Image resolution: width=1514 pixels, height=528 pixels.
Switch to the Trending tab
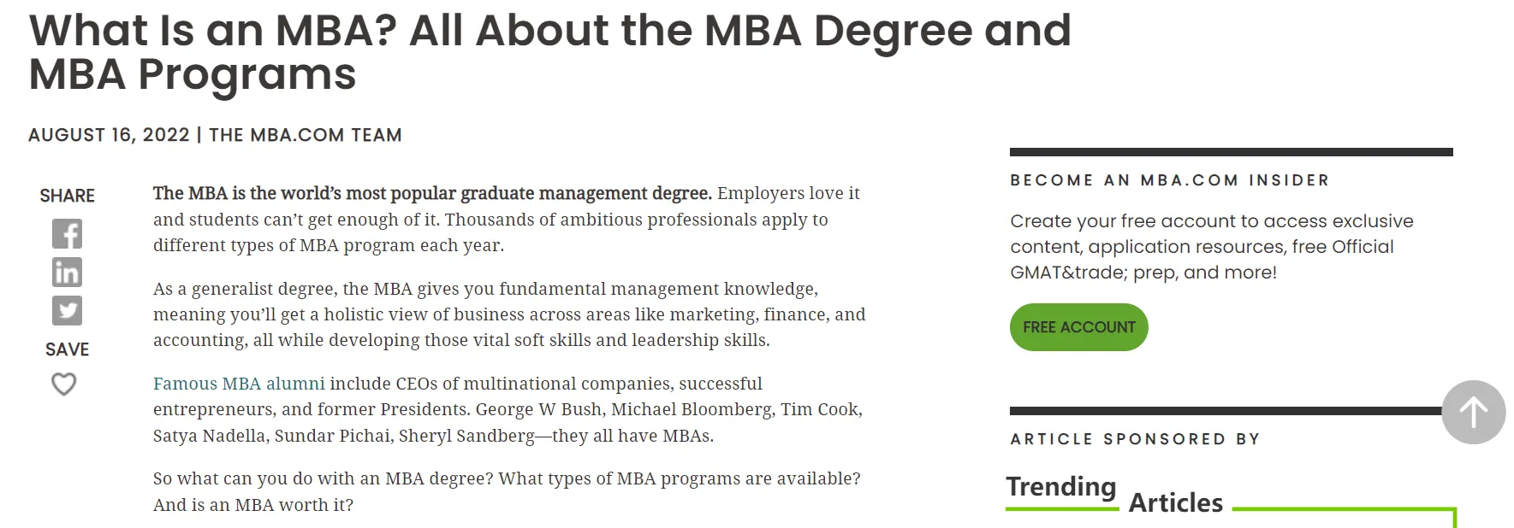[x=1060, y=487]
